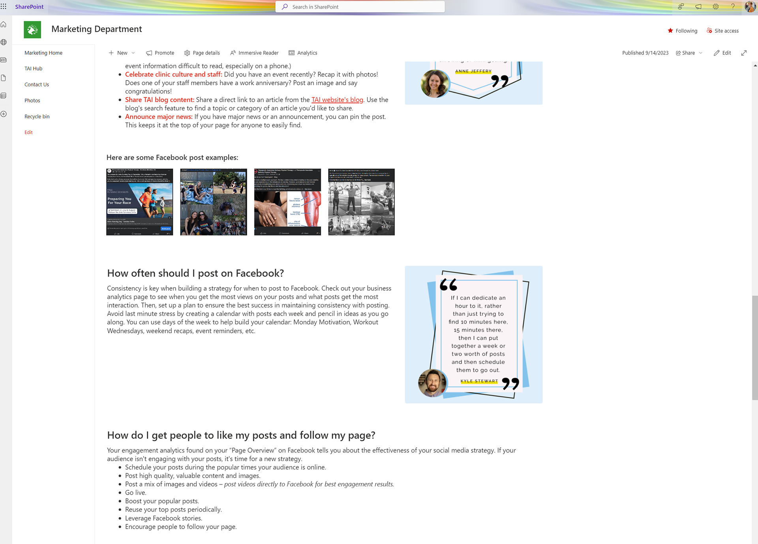Open the TAI website's blog link
This screenshot has height=544, width=758.
pos(337,100)
